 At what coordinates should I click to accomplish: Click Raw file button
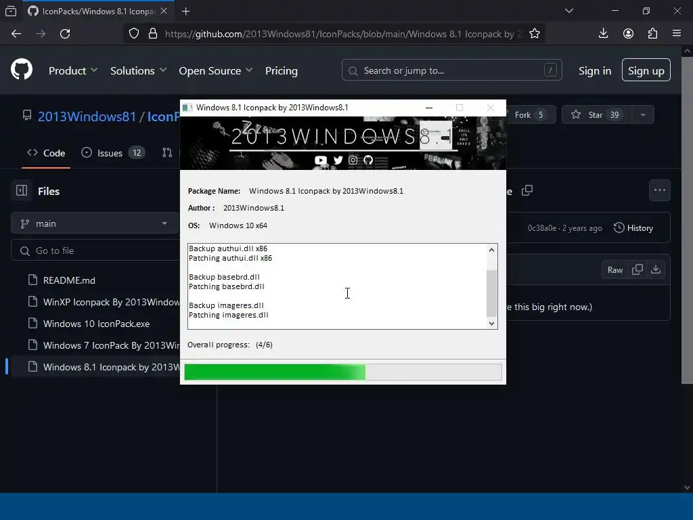(x=614, y=269)
